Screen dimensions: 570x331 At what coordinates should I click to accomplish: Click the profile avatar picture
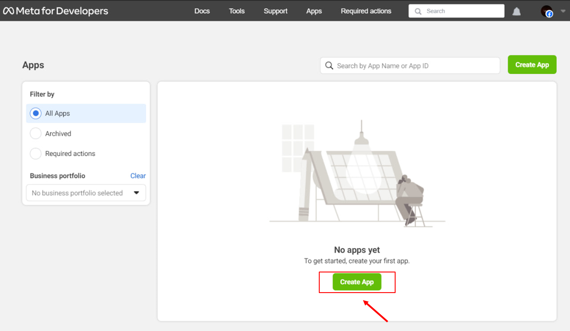(x=547, y=11)
